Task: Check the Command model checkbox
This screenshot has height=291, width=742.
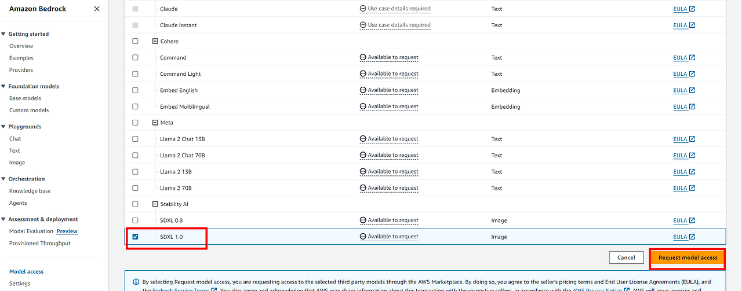Action: point(136,58)
